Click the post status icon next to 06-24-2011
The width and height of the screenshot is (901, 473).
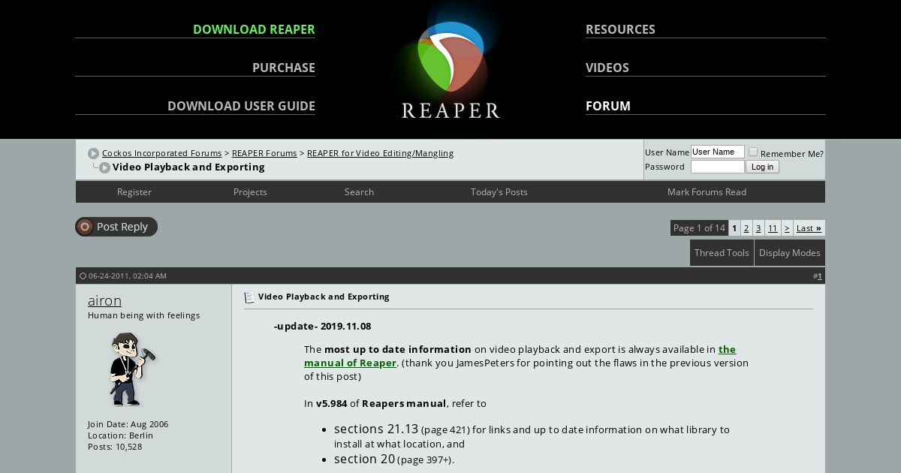[x=83, y=276]
